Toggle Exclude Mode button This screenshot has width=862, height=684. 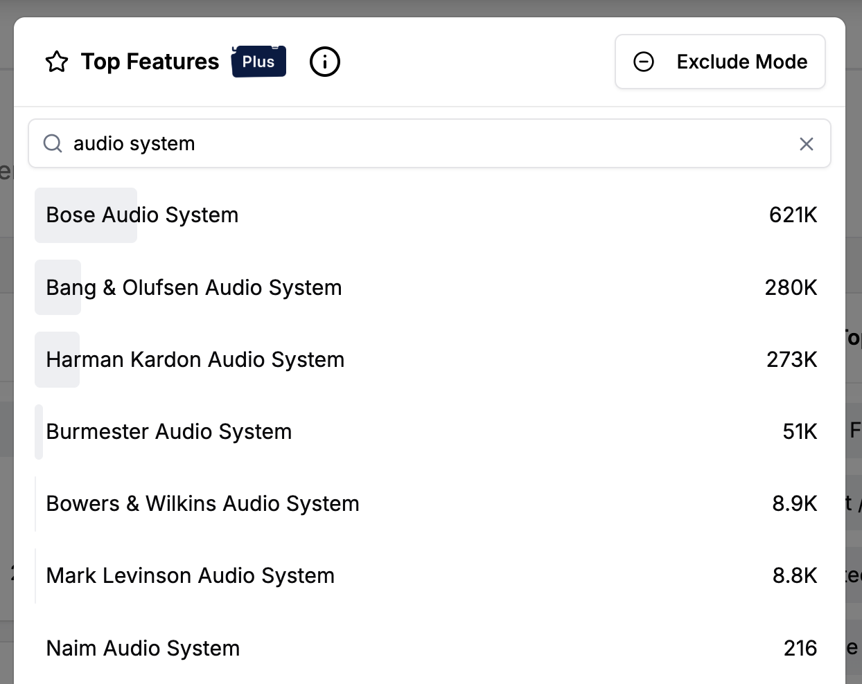pyautogui.click(x=720, y=62)
